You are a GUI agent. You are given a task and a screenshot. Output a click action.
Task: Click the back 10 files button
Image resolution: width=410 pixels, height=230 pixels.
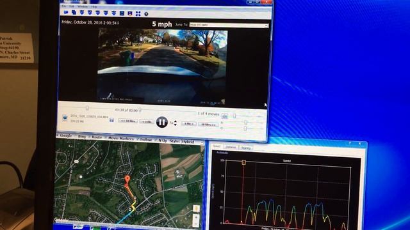[128, 121]
